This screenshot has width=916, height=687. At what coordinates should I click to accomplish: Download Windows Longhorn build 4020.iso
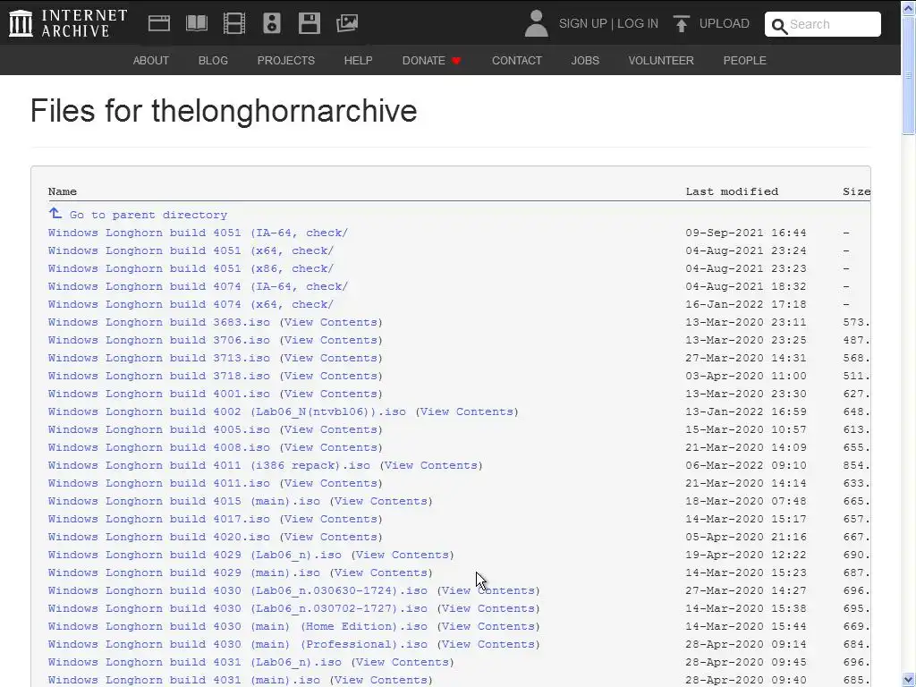(x=159, y=537)
